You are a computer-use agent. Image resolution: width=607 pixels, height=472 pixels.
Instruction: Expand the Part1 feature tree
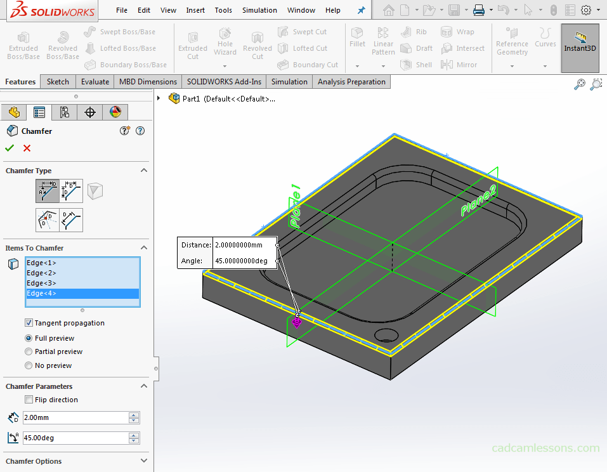click(x=159, y=98)
